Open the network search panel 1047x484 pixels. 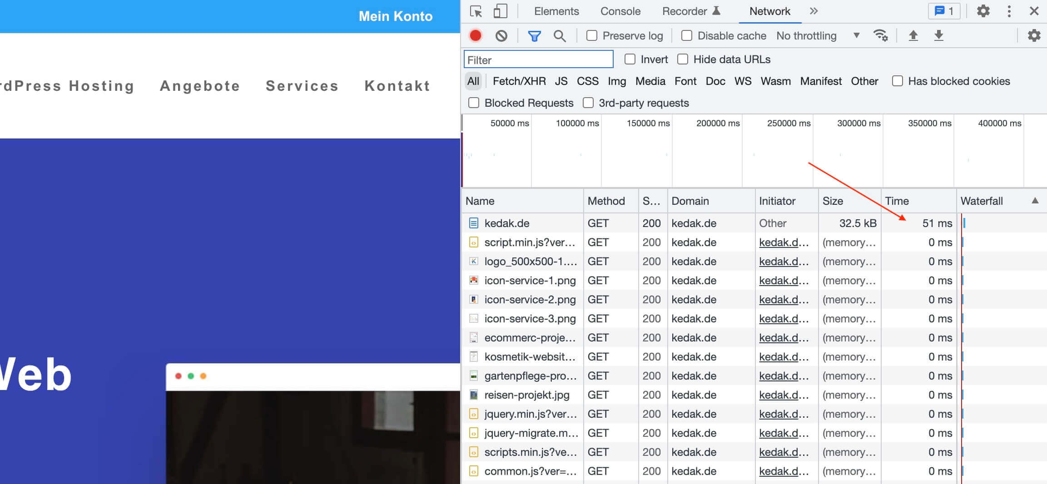click(x=560, y=35)
